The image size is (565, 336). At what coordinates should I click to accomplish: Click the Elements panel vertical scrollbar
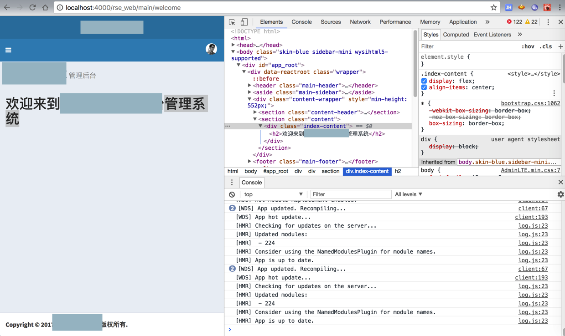(415, 63)
